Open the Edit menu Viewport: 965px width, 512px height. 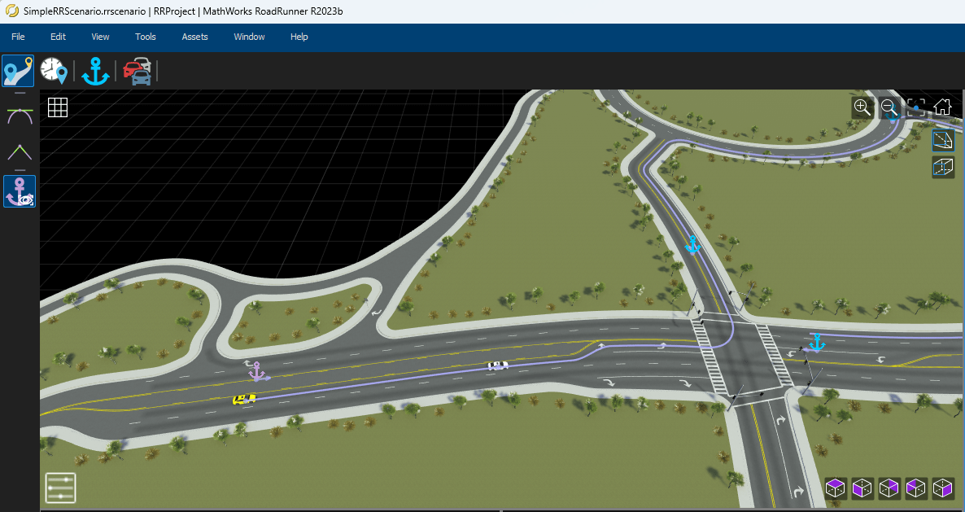[58, 37]
